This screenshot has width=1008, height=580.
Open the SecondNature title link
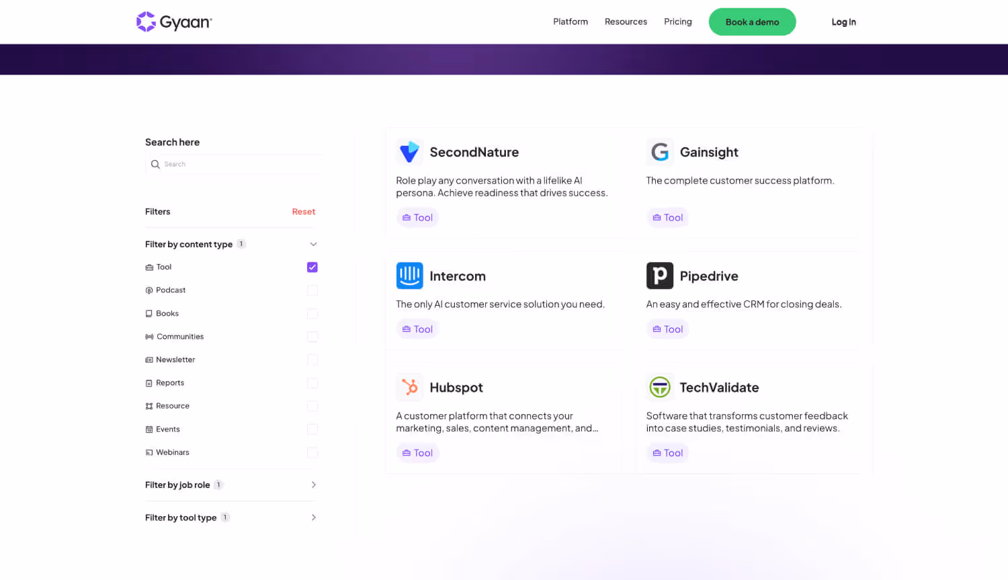pyautogui.click(x=474, y=152)
